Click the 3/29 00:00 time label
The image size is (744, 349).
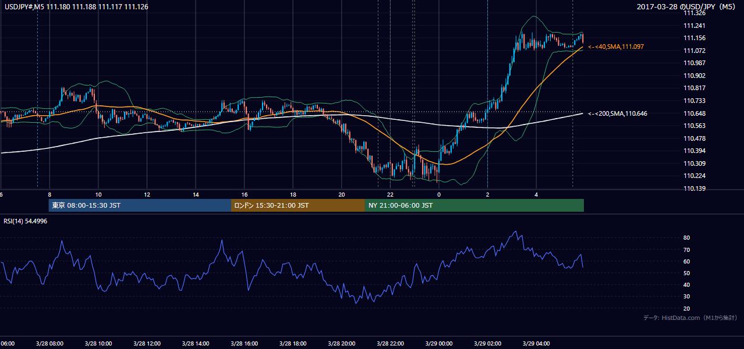click(438, 343)
